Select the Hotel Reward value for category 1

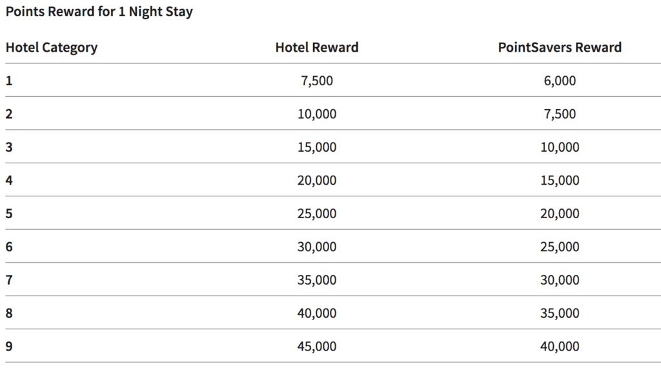pos(317,81)
